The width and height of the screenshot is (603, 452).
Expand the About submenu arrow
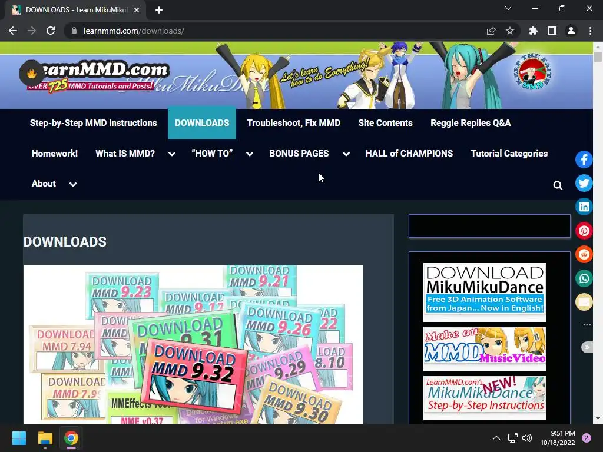point(72,184)
